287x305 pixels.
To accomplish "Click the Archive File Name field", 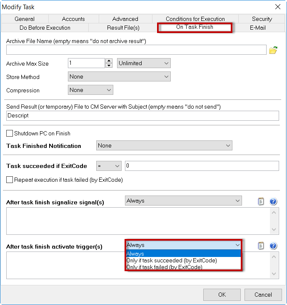I will [136, 50].
